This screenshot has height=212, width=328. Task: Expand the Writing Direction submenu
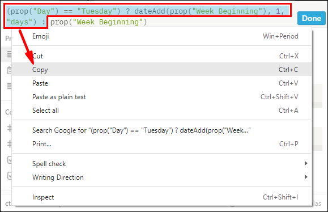point(161,177)
